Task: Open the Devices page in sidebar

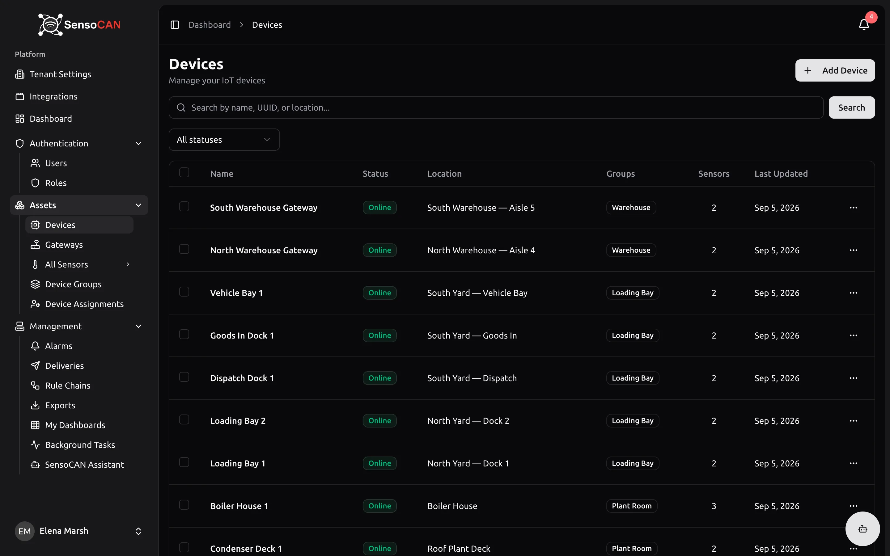Action: click(79, 225)
